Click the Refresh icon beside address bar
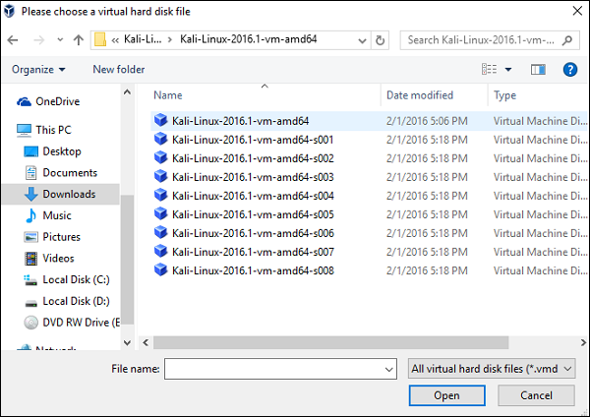 [381, 40]
